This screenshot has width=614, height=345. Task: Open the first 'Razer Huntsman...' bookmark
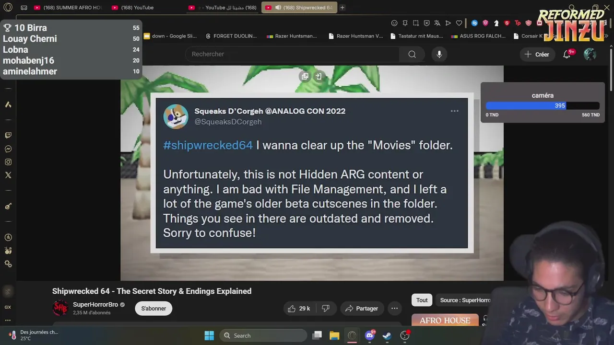(x=292, y=36)
